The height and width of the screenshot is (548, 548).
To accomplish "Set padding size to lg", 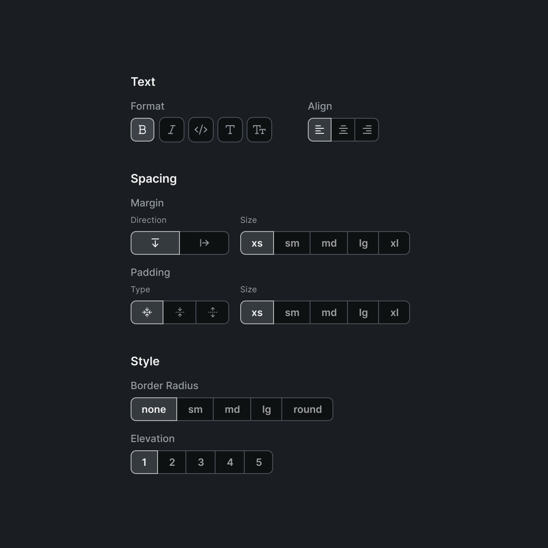I will click(x=363, y=312).
